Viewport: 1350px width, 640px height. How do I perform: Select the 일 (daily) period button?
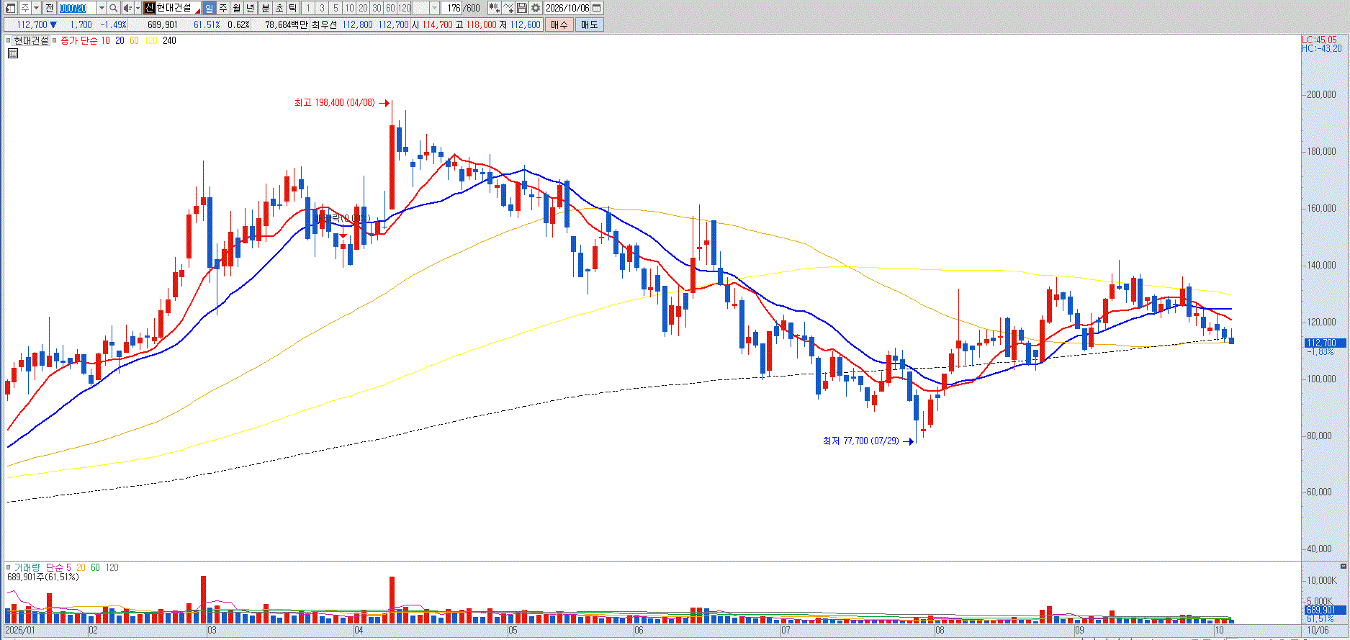(x=209, y=8)
